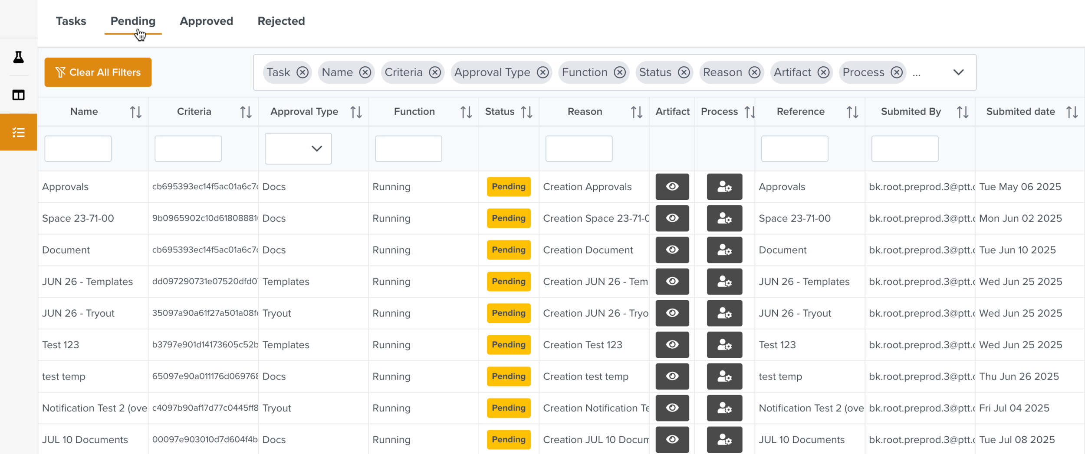This screenshot has width=1085, height=454.
Task: Sort by the Reason column arrows
Action: point(636,112)
